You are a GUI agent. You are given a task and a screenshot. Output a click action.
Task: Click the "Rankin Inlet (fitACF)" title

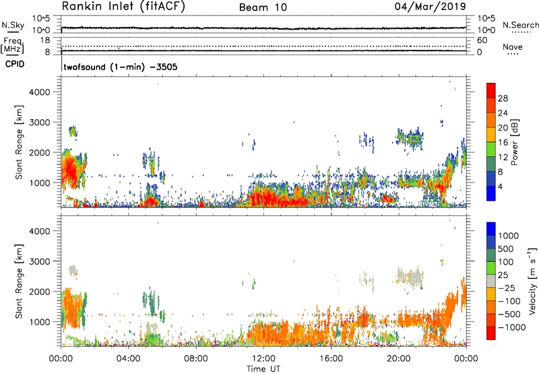click(x=123, y=7)
